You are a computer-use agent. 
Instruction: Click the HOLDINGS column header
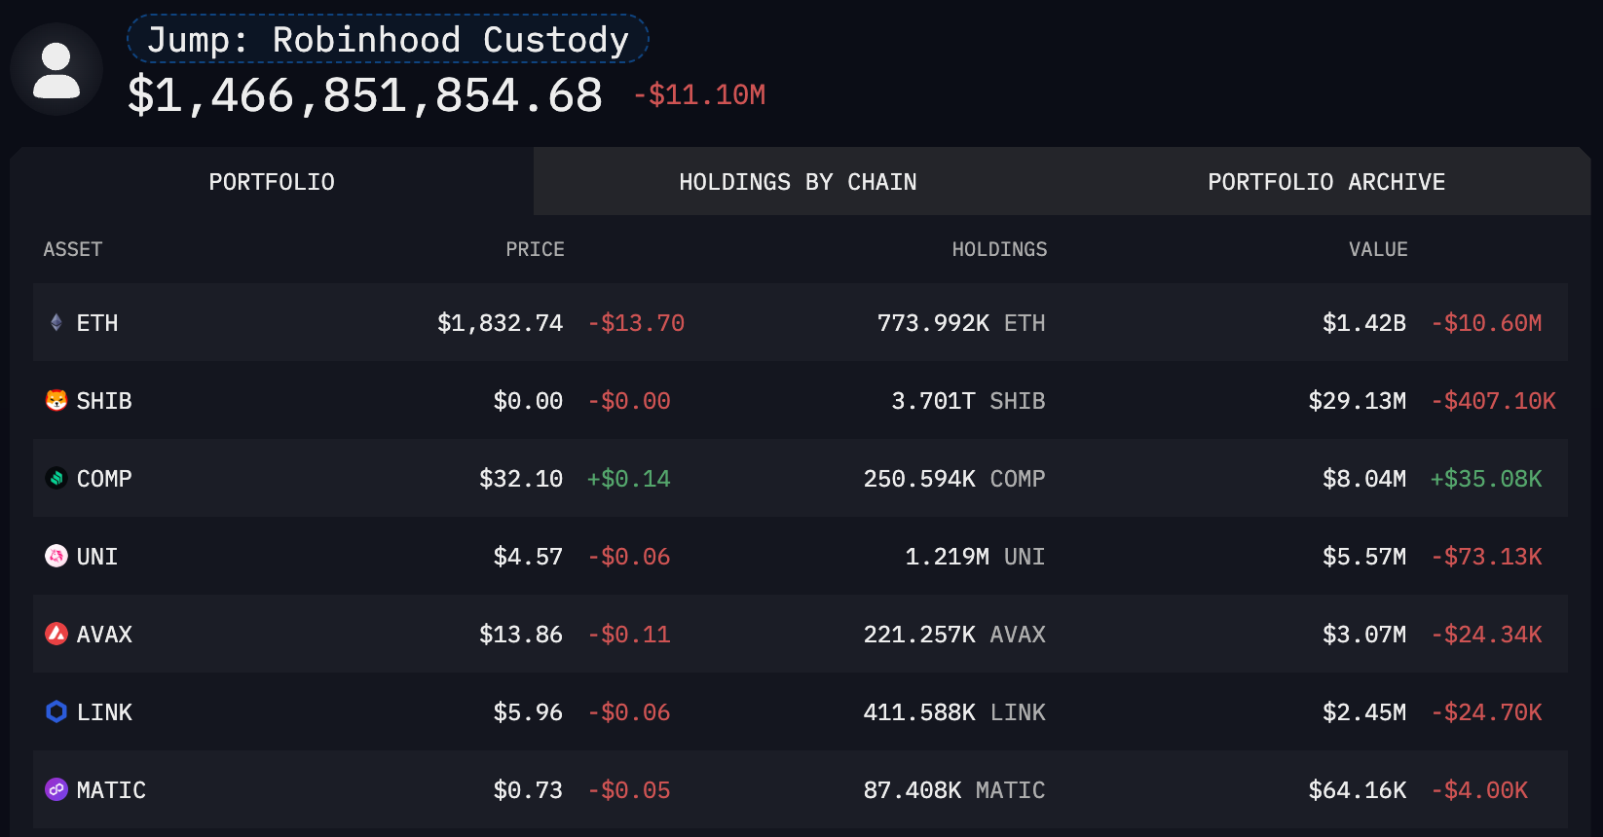[x=999, y=249]
